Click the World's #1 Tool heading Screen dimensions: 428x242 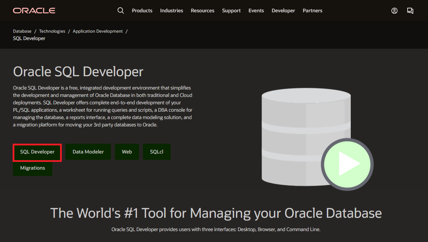[216, 213]
